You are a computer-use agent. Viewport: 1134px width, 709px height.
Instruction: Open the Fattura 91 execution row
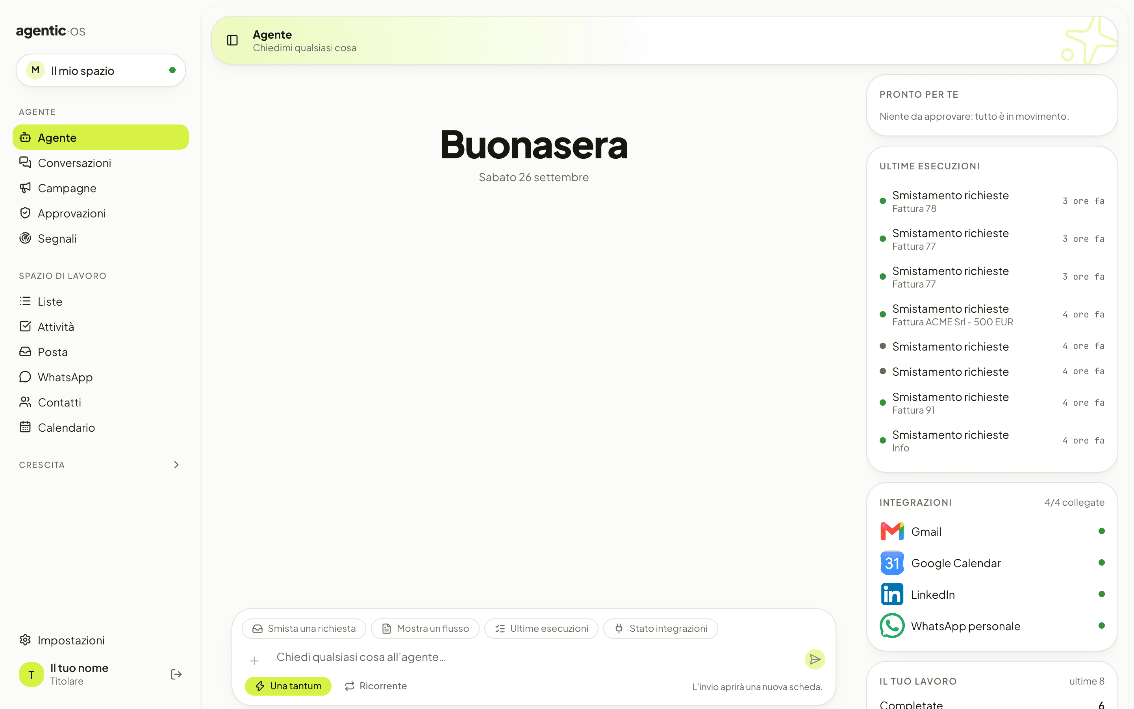(992, 403)
